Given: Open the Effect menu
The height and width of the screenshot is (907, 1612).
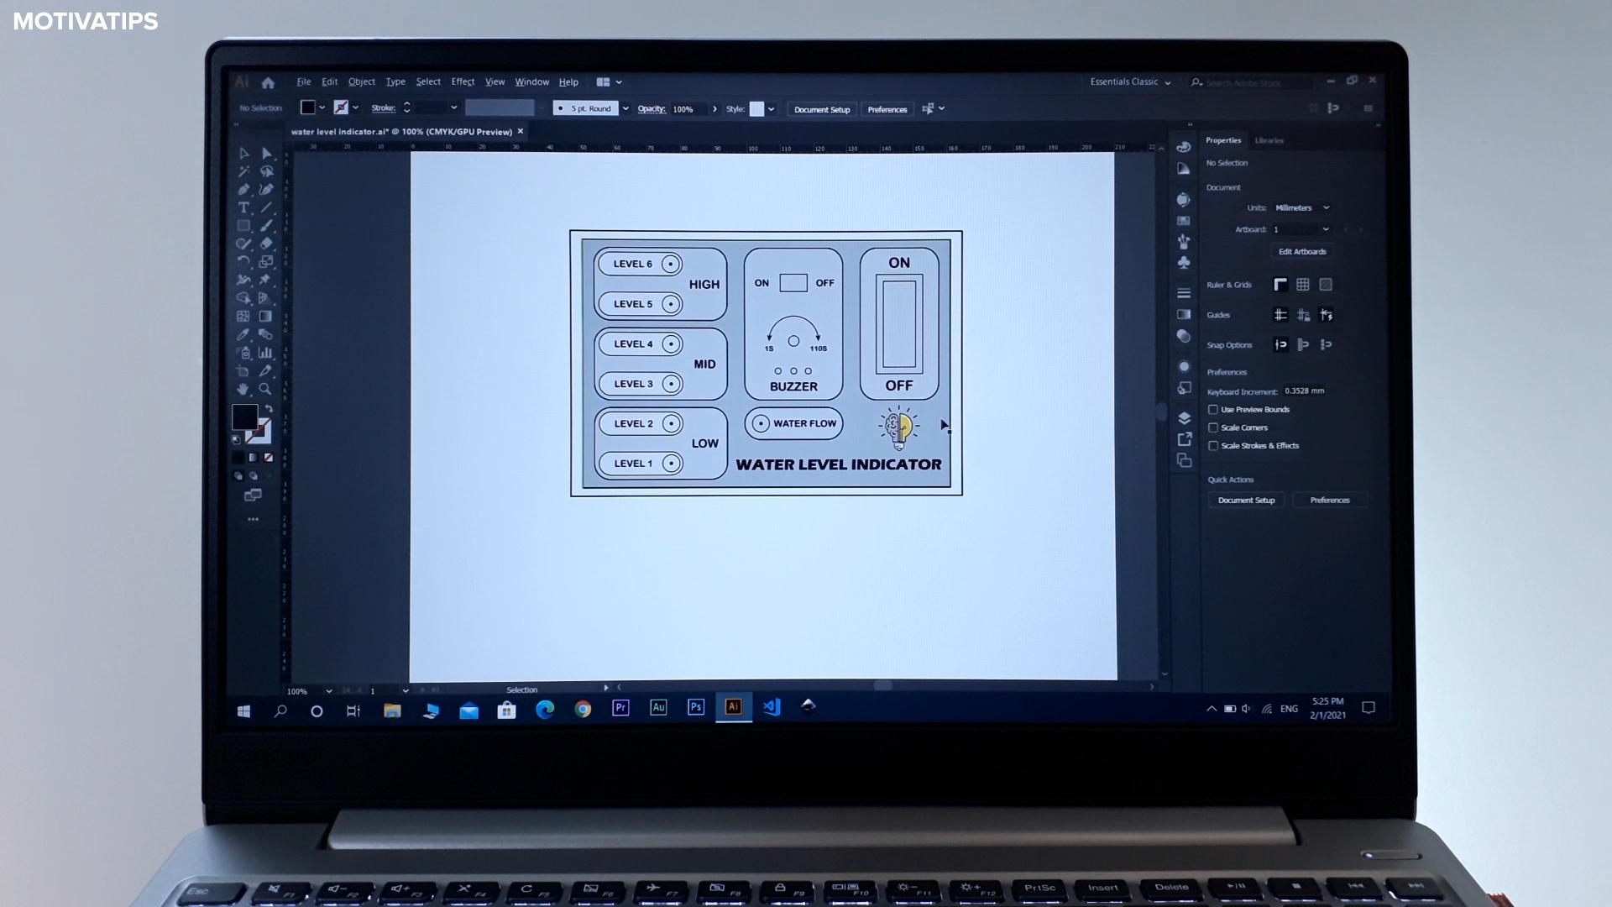Looking at the screenshot, I should pos(463,82).
